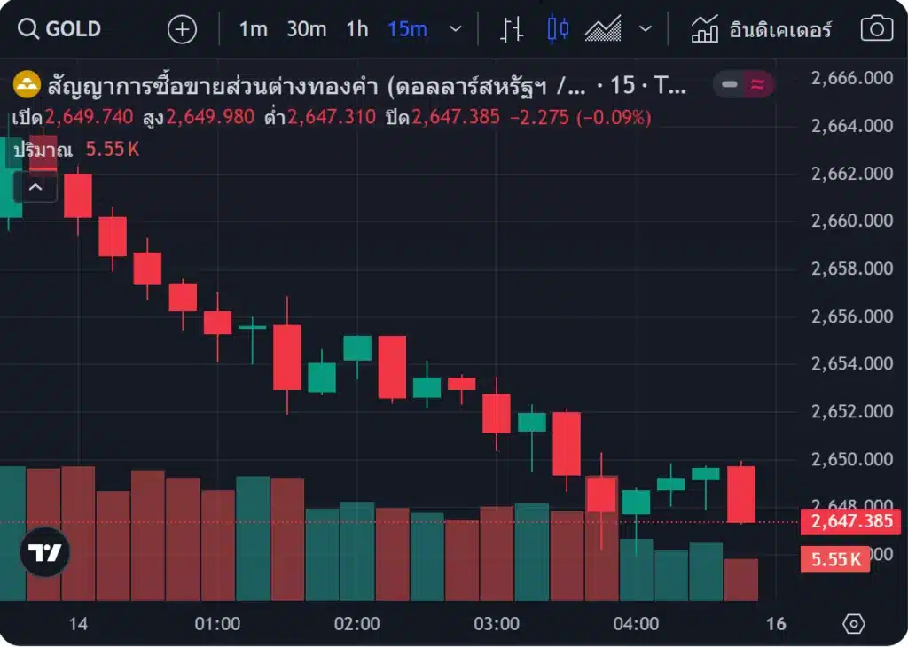Select the candlestick chart style icon

pos(558,29)
